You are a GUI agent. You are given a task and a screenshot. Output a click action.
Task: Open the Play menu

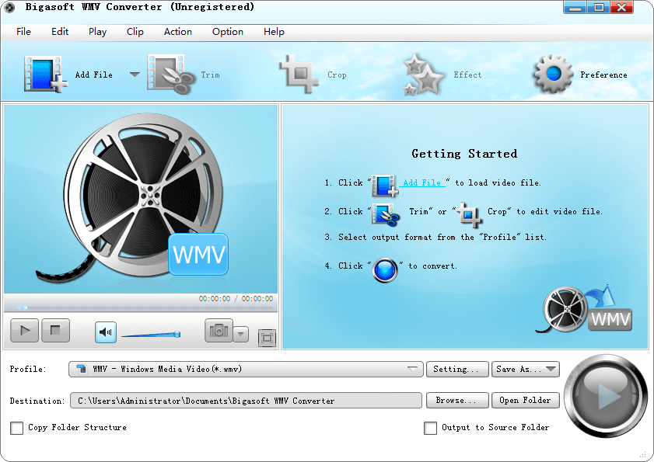pyautogui.click(x=97, y=32)
